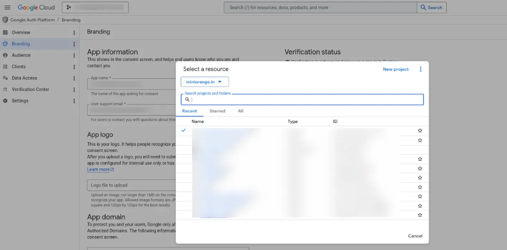The height and width of the screenshot is (250, 507).
Task: Click the Google Cloud logo
Action: 36,7
